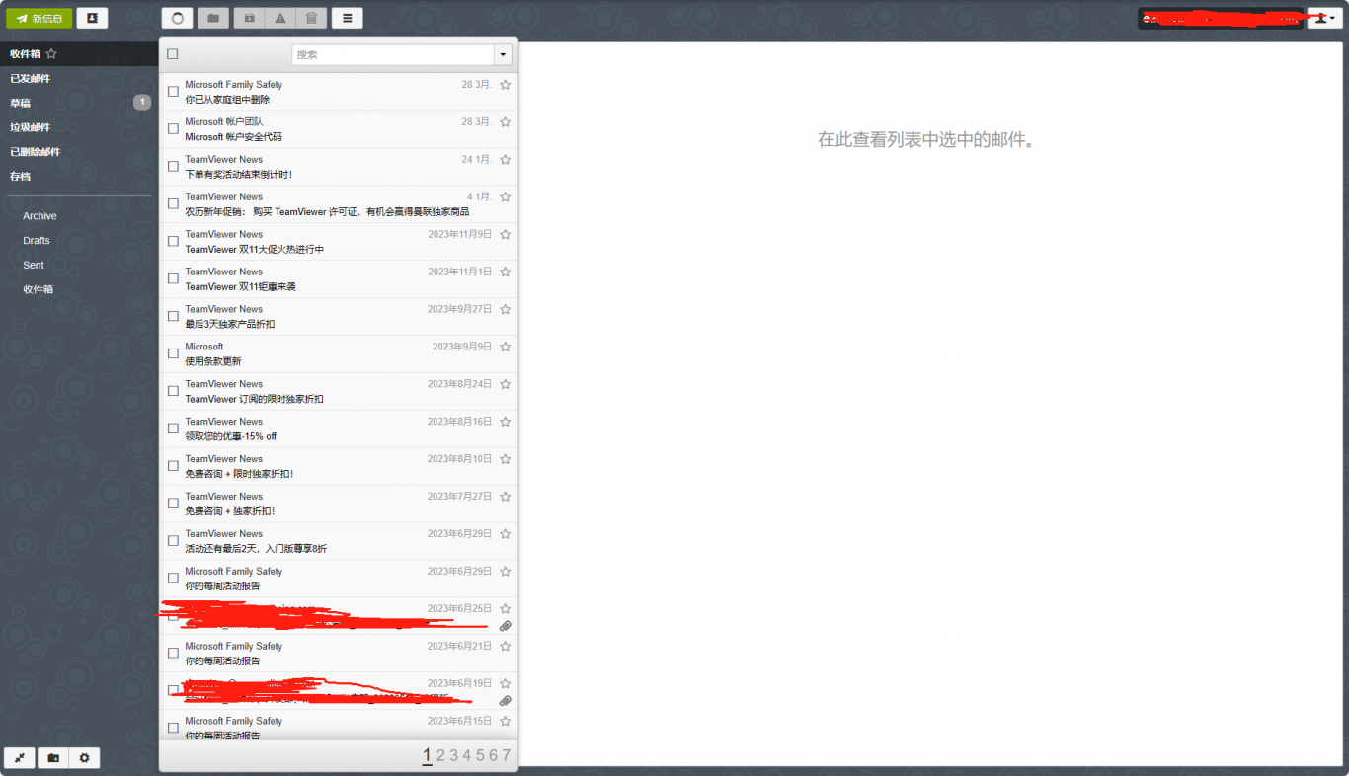Image resolution: width=1349 pixels, height=776 pixels.
Task: Go to page 4 of messages
Action: click(467, 756)
